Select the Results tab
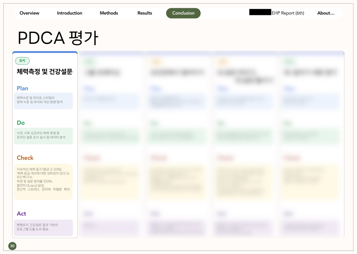 pyautogui.click(x=145, y=13)
